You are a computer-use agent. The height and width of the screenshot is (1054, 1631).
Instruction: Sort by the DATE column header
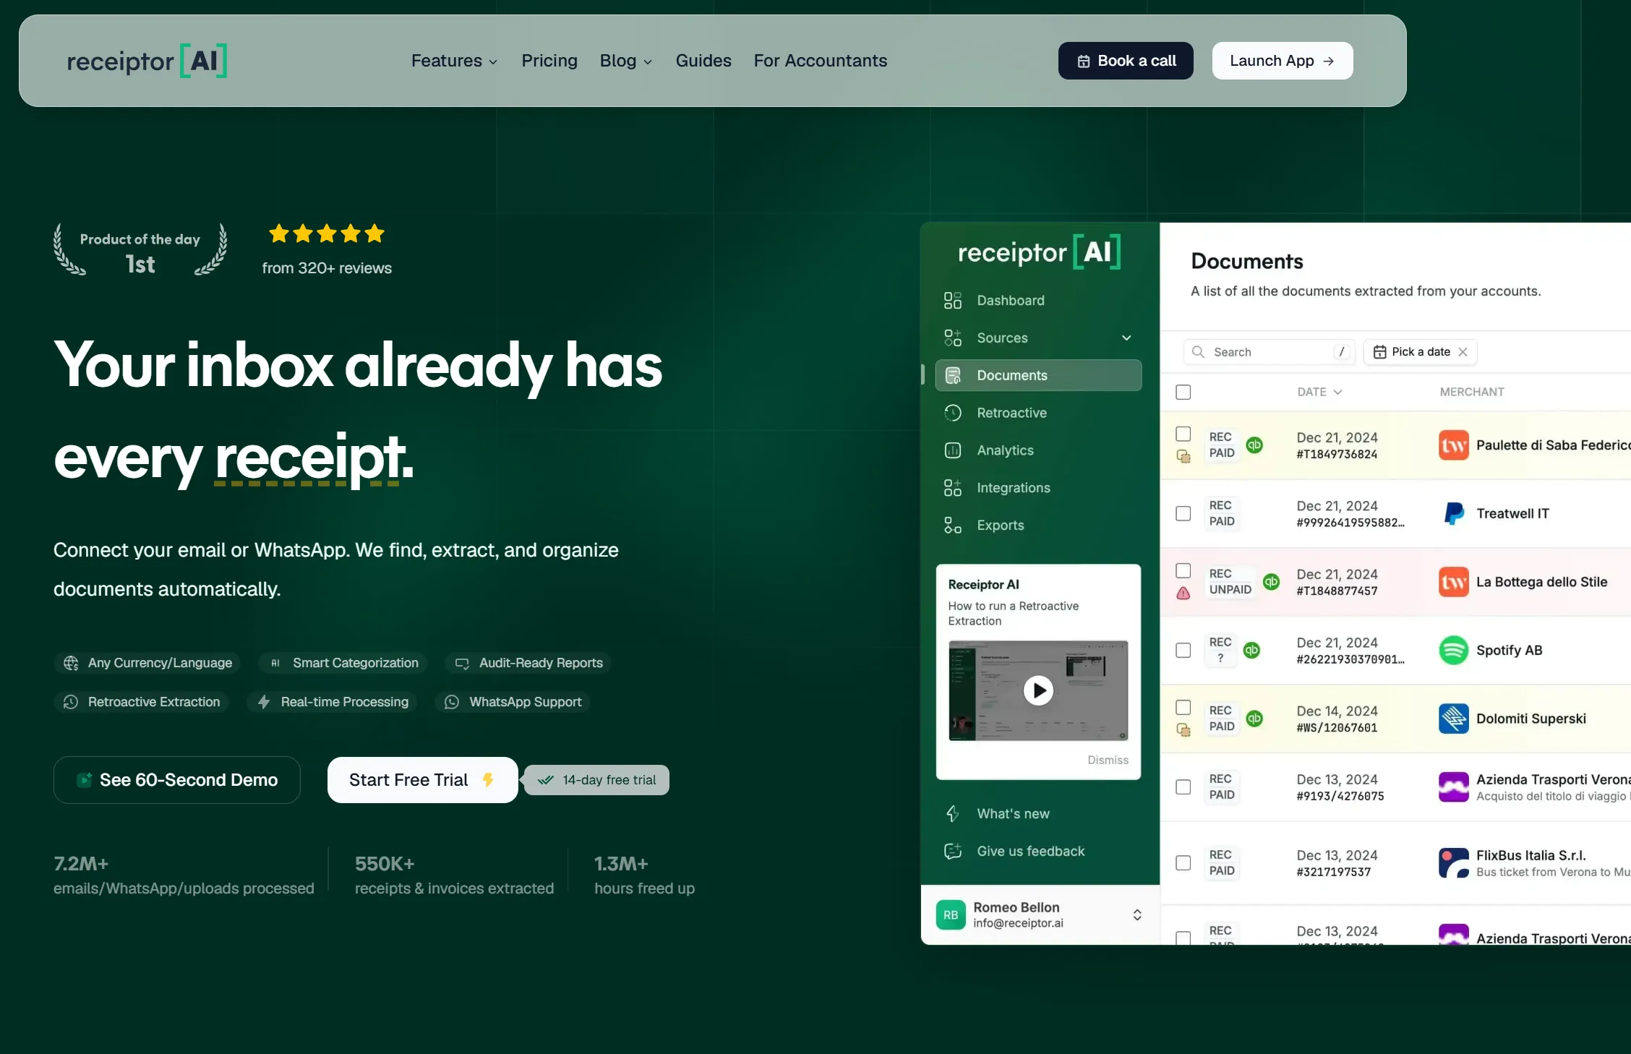[x=1319, y=392]
